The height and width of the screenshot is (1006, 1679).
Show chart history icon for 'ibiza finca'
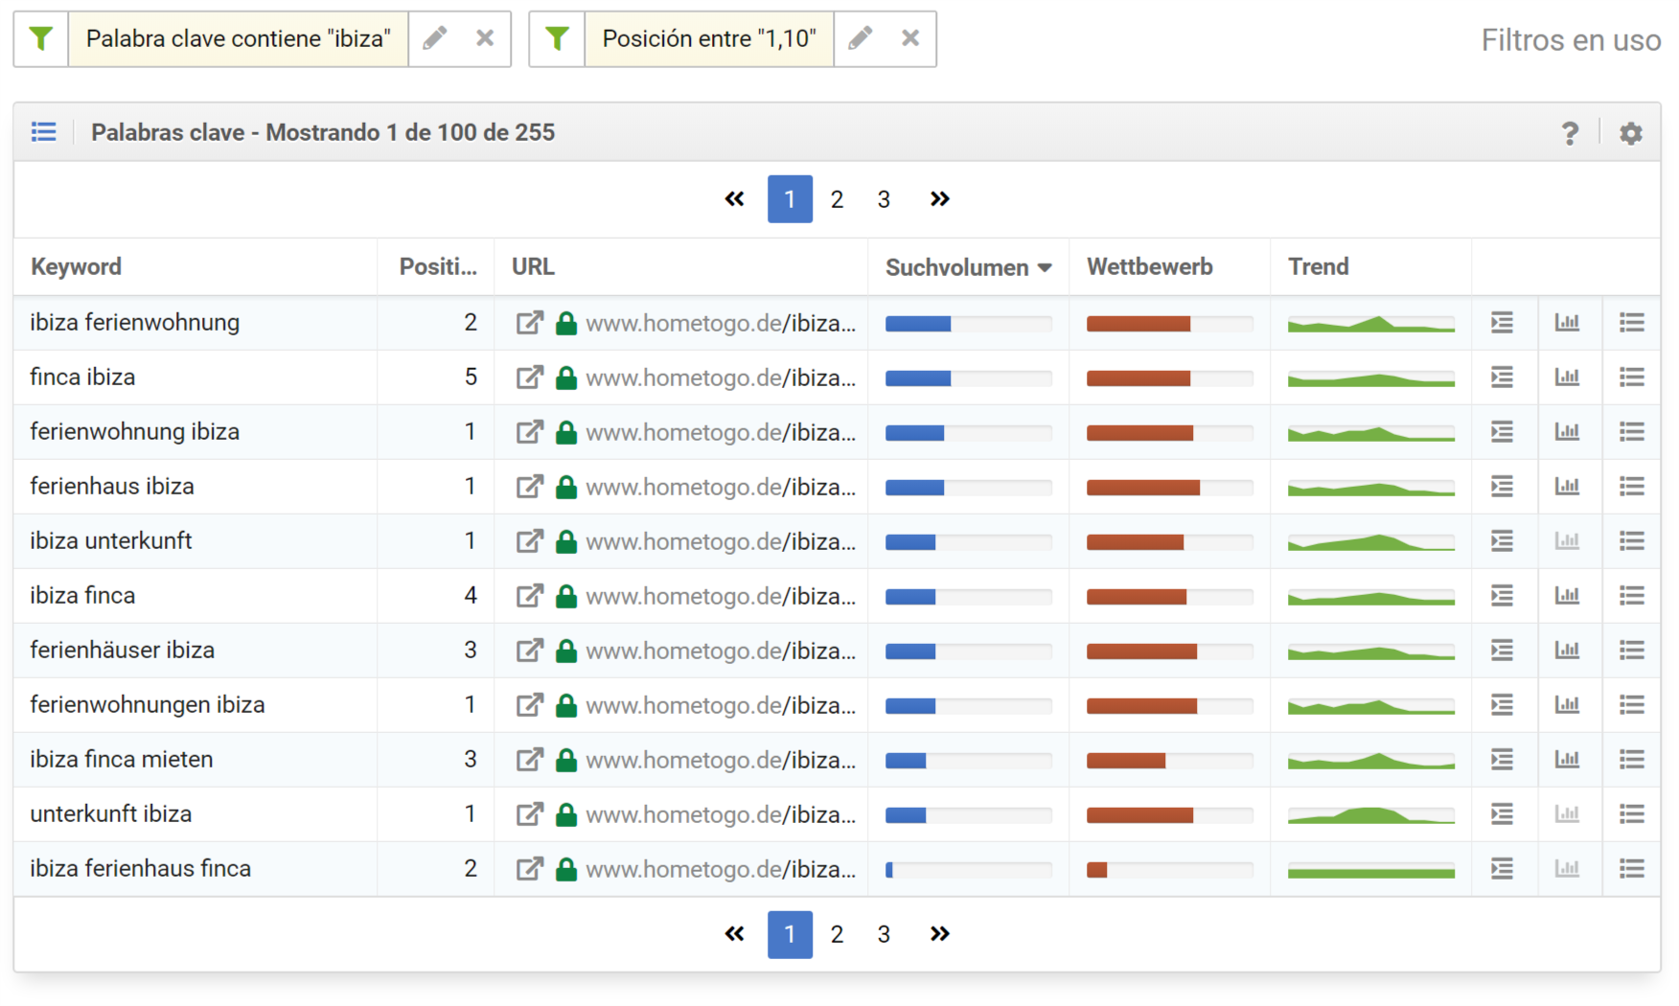pos(1567,596)
